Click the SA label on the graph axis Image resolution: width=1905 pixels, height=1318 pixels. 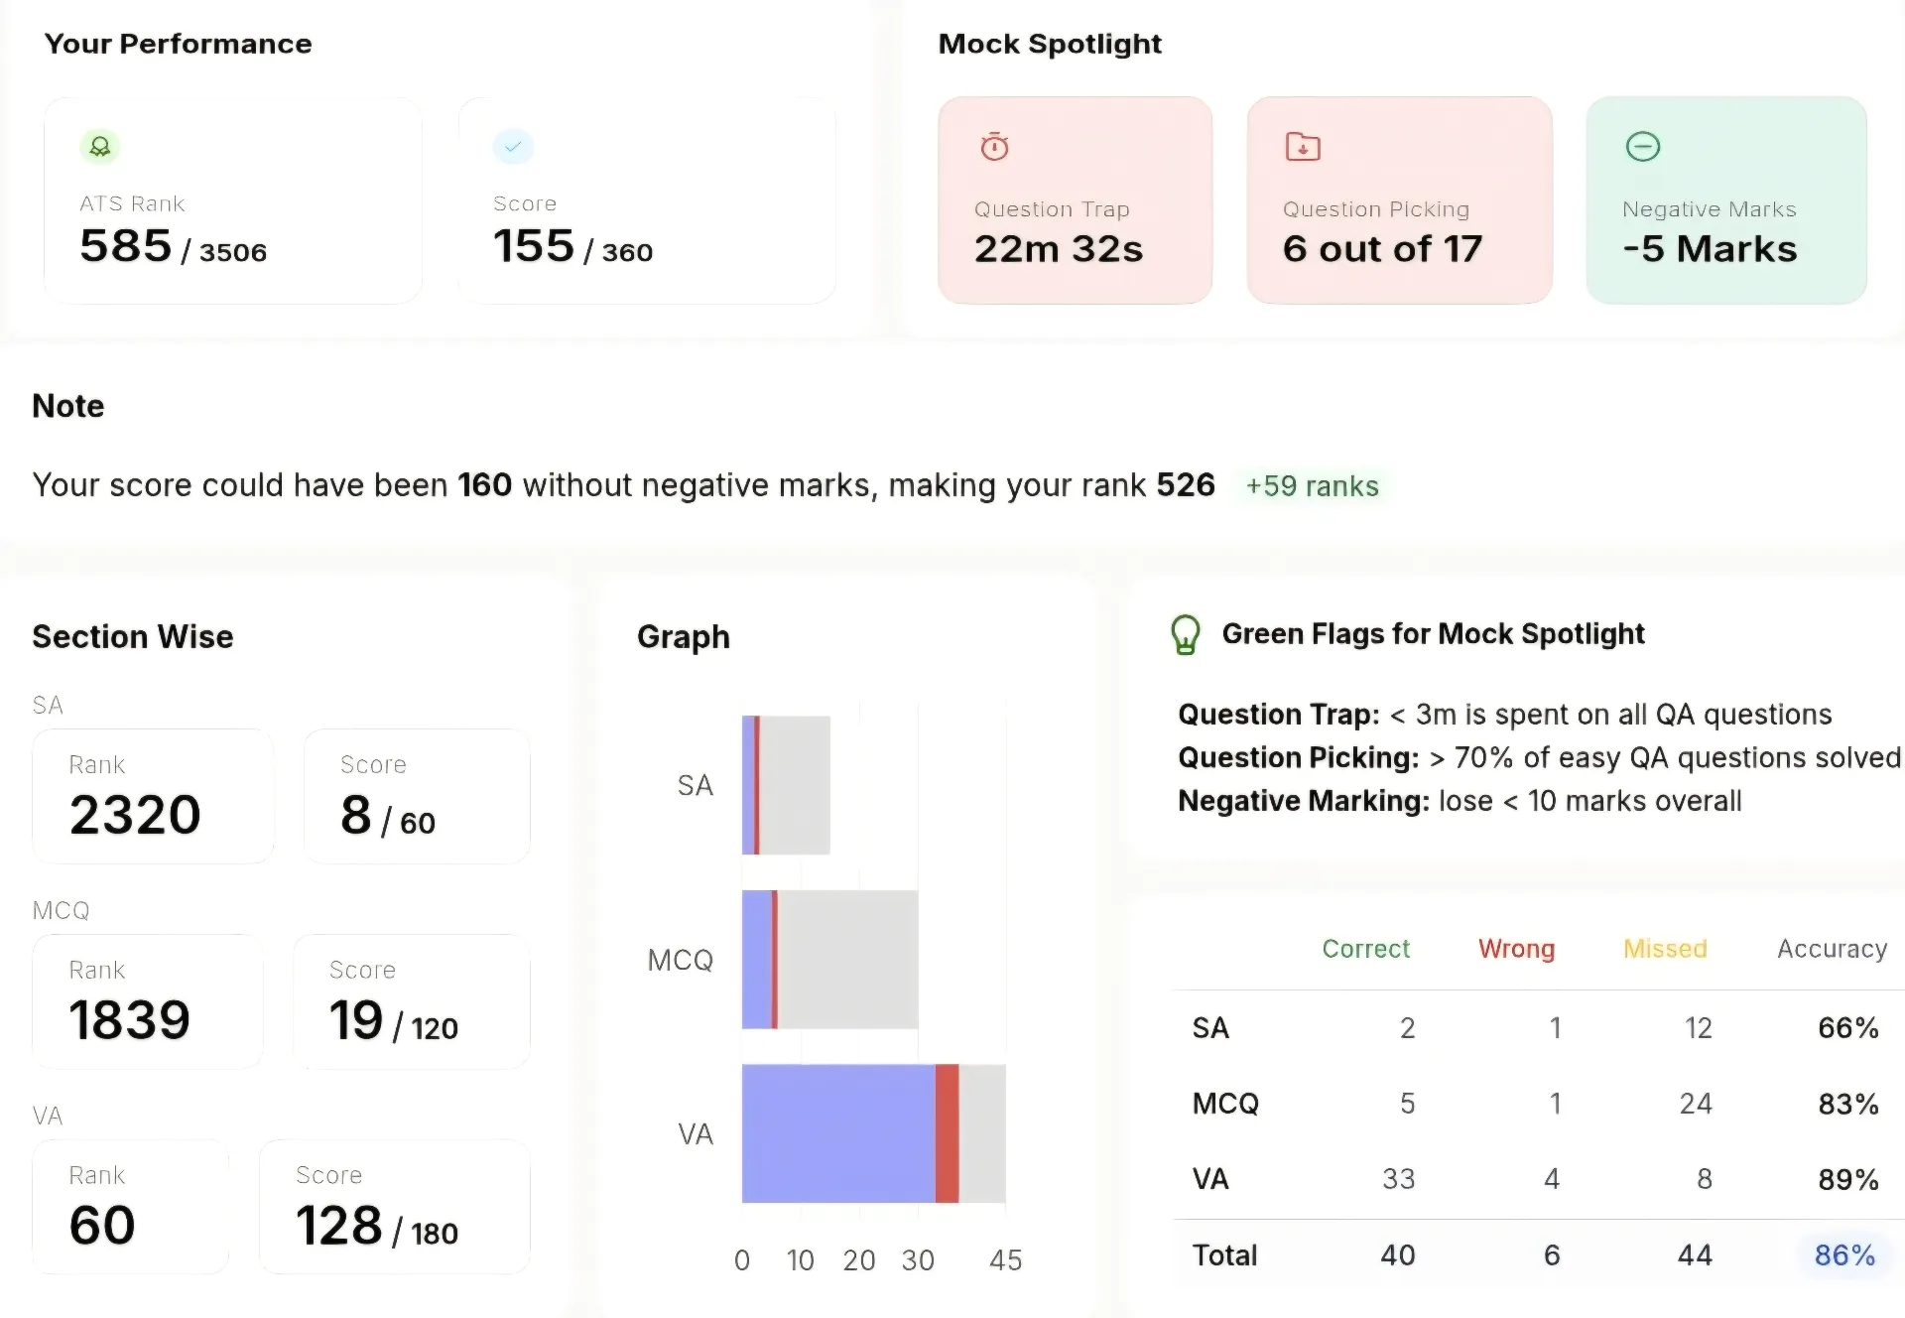(696, 786)
